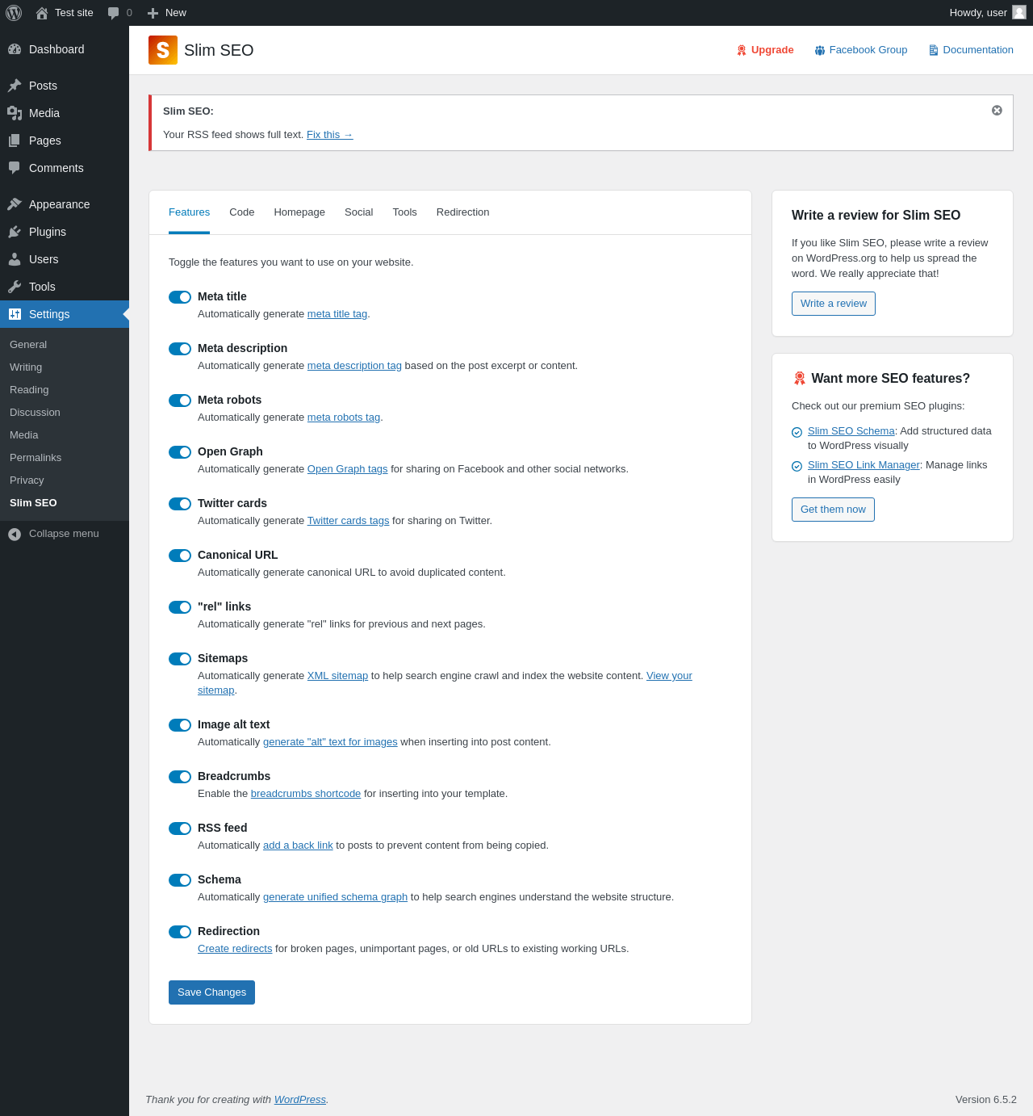Click the plus icon beside New
Screen dimensions: 1033x1116
[153, 13]
